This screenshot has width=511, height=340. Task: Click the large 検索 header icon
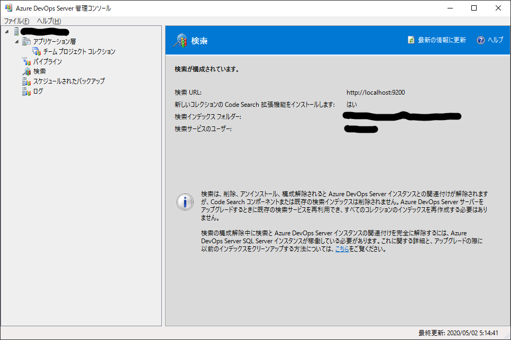pyautogui.click(x=180, y=41)
